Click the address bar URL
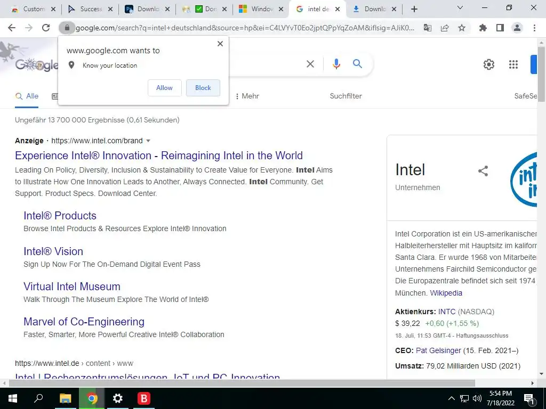The image size is (546, 409). point(245,28)
